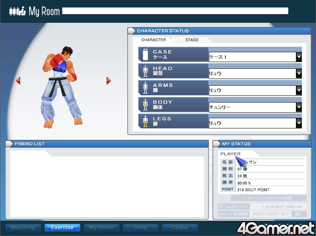This screenshot has height=236, width=316.
Task: Click the 1,234,567,890 GP game points value
Action: pyautogui.click(x=282, y=207)
